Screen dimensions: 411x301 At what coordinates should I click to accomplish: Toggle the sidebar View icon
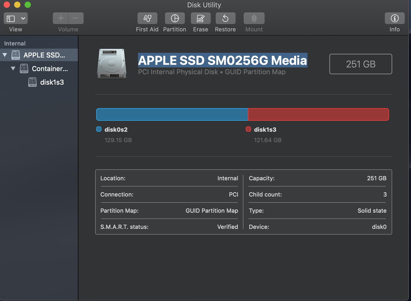[x=11, y=19]
